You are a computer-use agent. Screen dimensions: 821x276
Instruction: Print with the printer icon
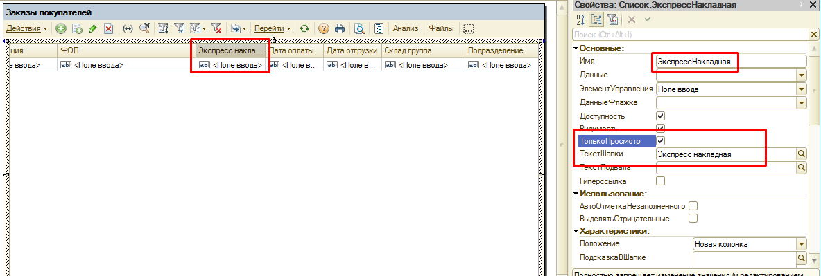coord(340,28)
